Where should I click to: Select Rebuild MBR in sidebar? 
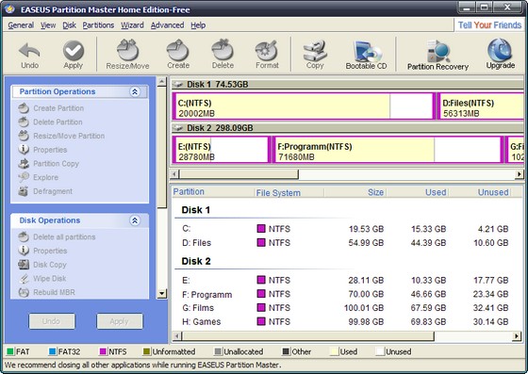pos(46,292)
